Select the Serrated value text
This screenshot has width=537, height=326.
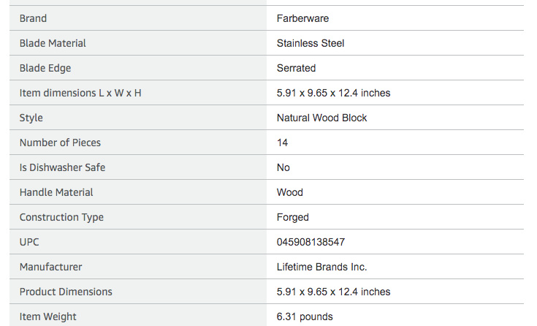(x=296, y=68)
